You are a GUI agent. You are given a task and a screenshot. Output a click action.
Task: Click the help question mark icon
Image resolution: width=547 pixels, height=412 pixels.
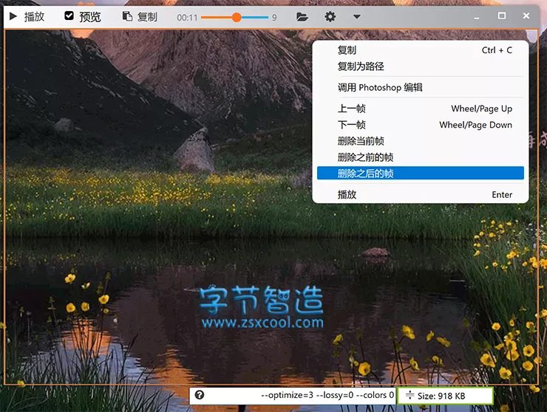click(x=200, y=395)
